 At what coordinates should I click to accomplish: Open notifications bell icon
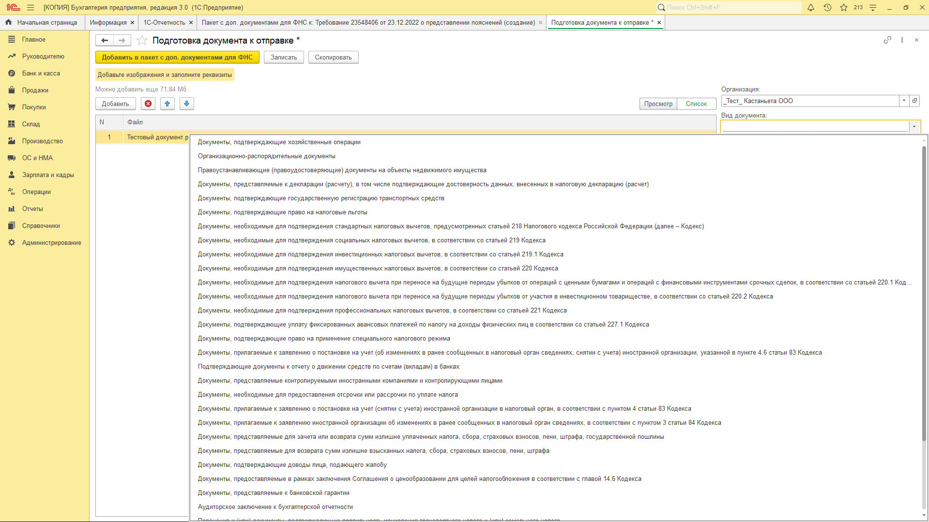coord(811,8)
